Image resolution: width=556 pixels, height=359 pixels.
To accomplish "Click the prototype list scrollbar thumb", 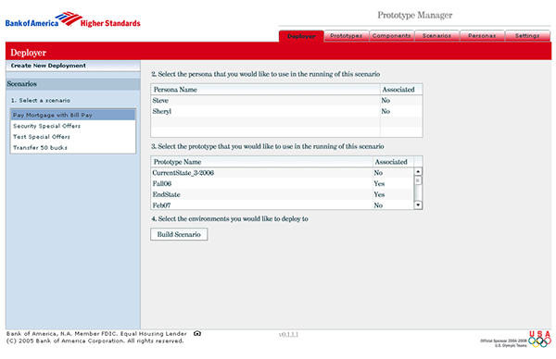I will click(418, 180).
